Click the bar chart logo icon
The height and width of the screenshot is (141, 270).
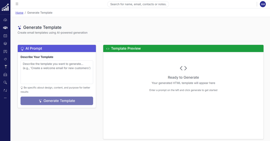(5, 7)
